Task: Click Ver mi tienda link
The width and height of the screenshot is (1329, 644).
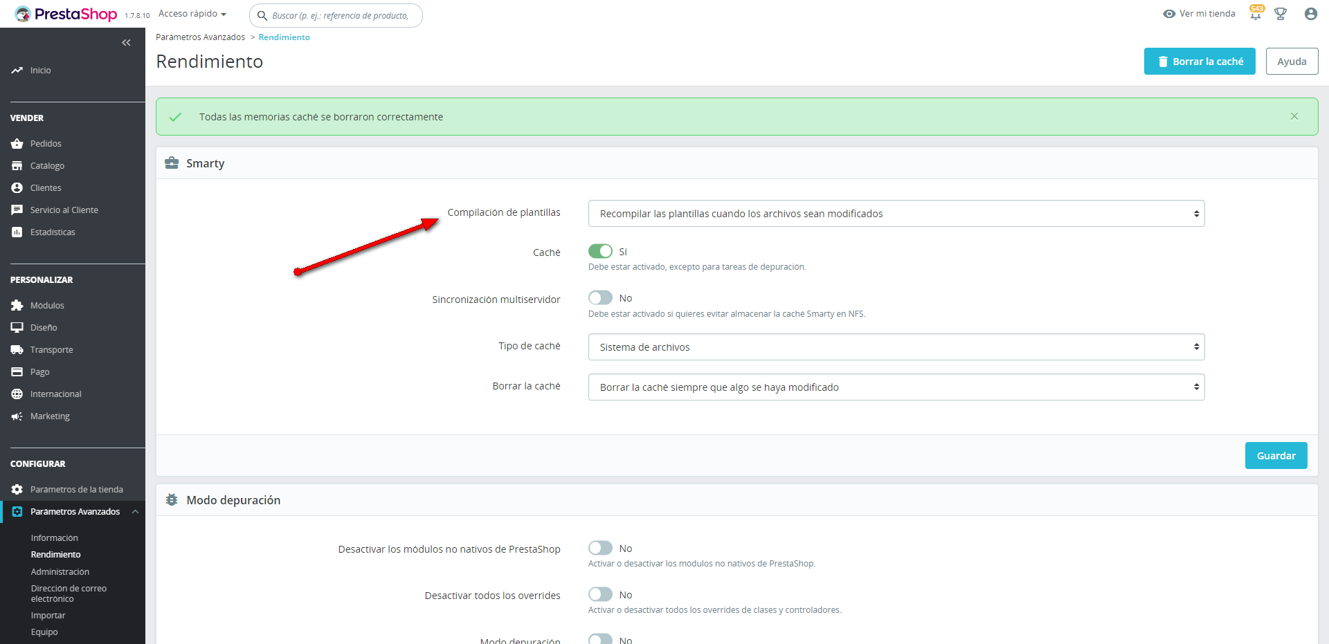Action: click(1207, 14)
